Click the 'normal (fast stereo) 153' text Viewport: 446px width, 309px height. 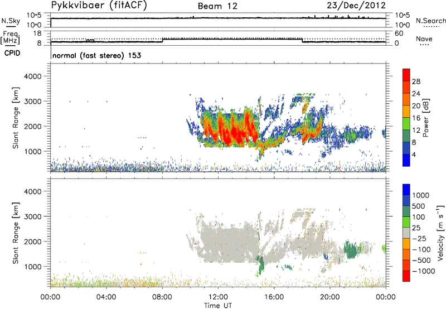(96, 55)
